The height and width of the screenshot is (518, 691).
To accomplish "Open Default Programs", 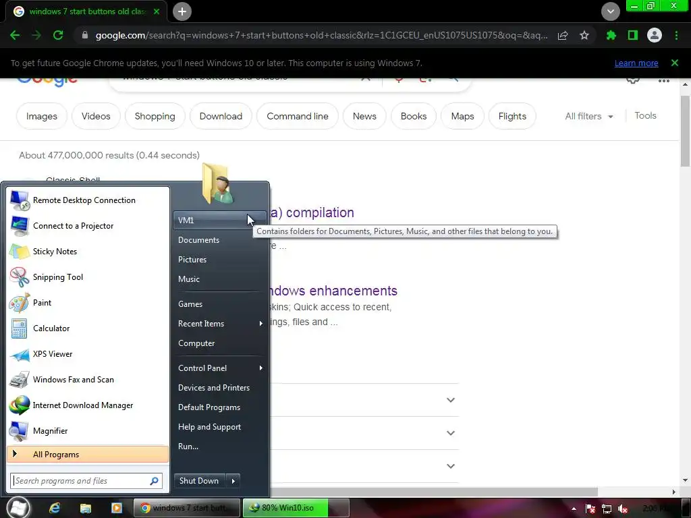I will click(x=219, y=407).
